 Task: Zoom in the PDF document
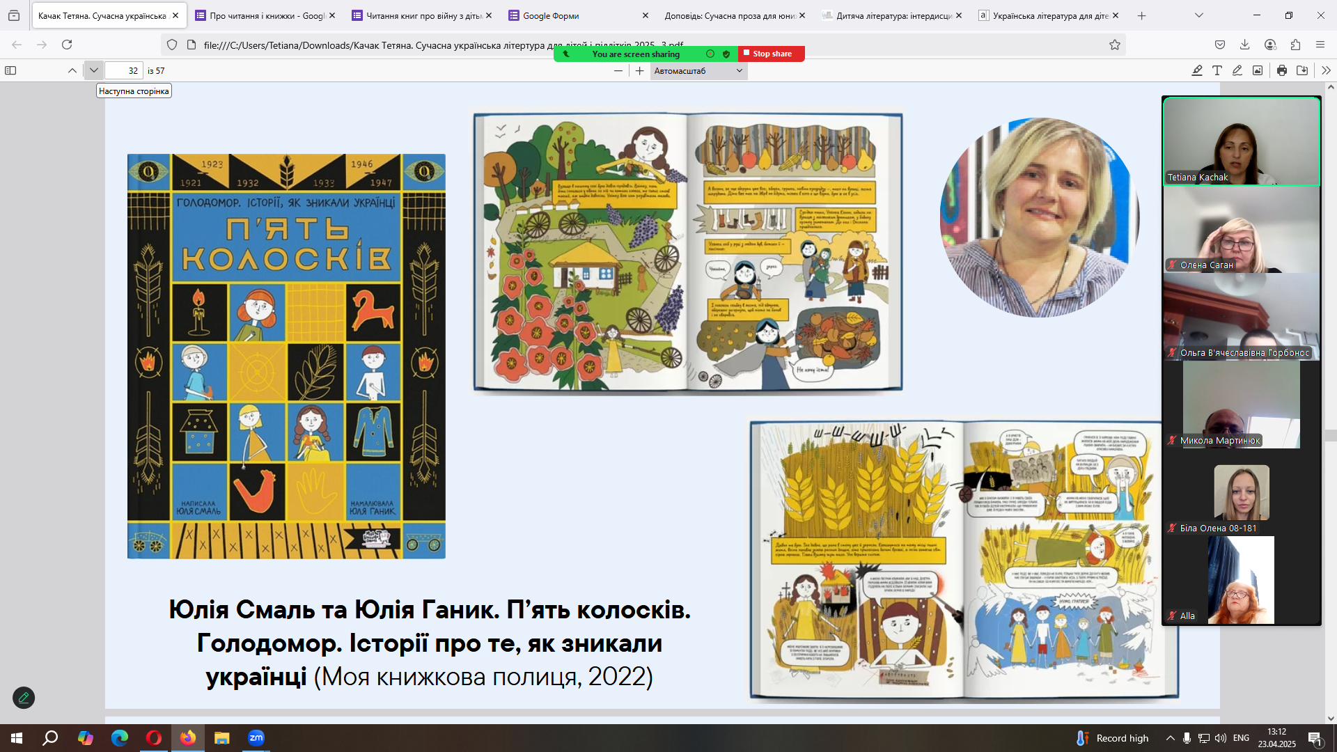pos(640,70)
